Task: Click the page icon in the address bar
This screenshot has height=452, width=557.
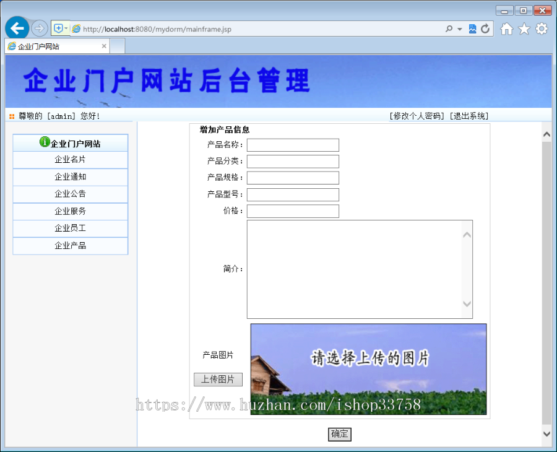Action: (76, 28)
